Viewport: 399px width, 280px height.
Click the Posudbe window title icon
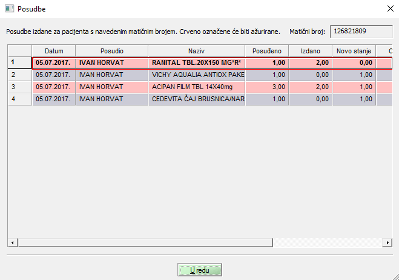point(10,8)
